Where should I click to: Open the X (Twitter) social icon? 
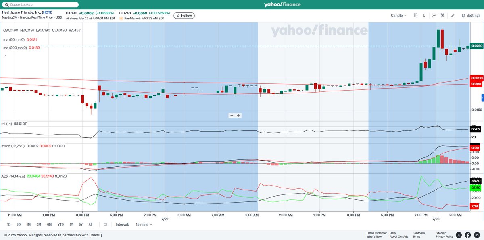click(x=459, y=235)
